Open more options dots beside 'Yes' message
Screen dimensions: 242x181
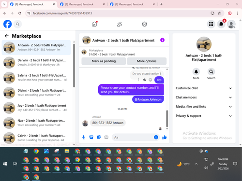click(138, 80)
